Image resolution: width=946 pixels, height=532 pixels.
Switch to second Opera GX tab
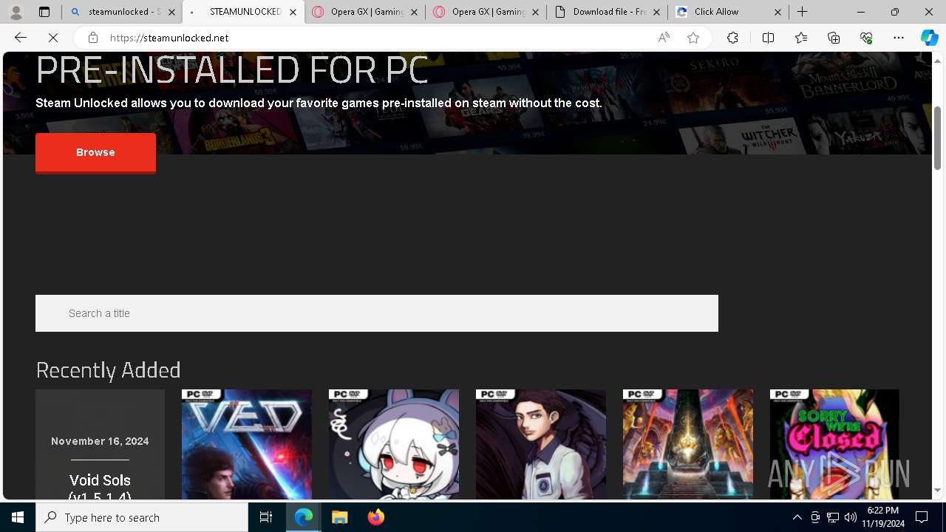[x=486, y=12]
